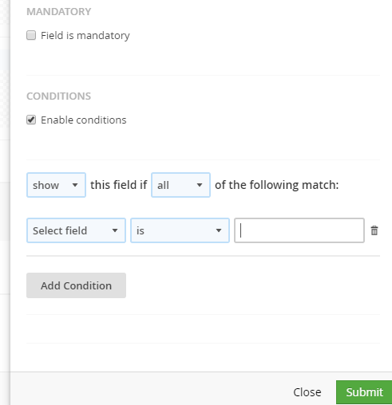This screenshot has height=405, width=392.
Task: Click the green Submit button
Action: (x=364, y=392)
